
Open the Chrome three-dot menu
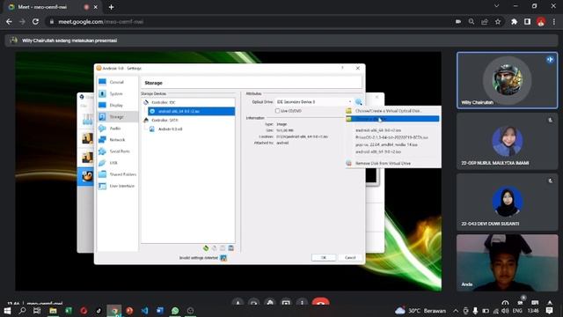pos(555,21)
